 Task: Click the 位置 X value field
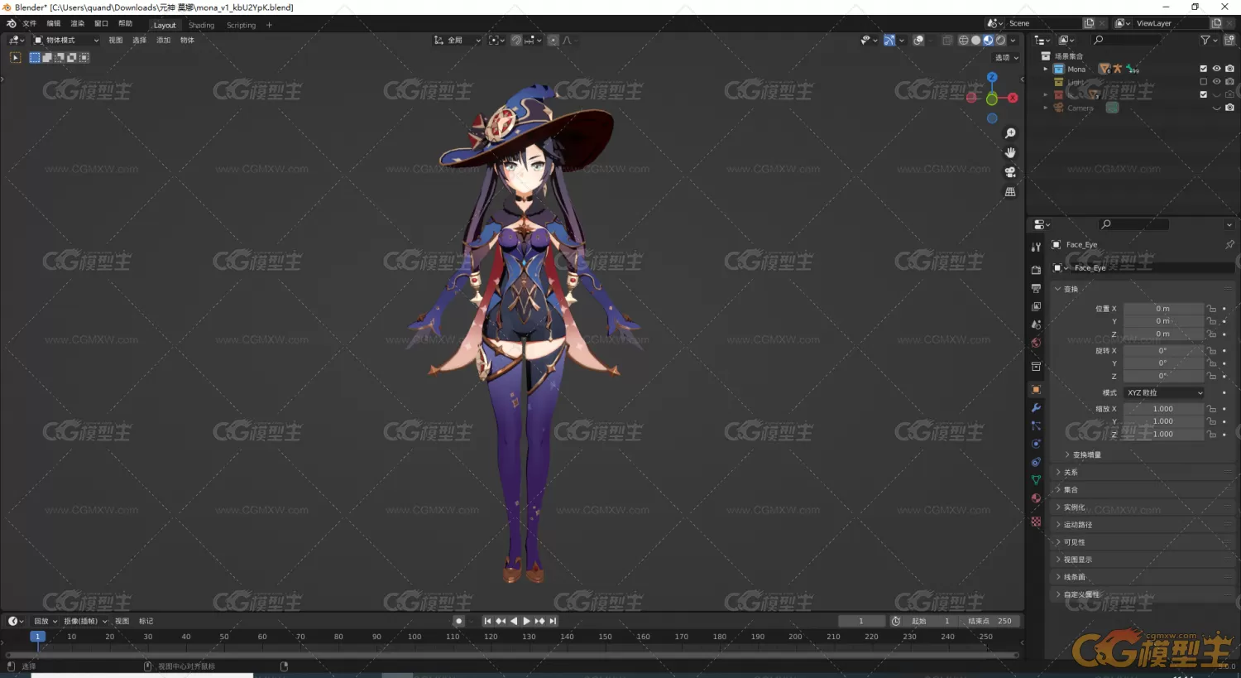tap(1163, 309)
